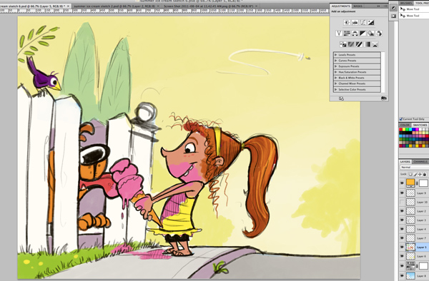The height and width of the screenshot is (281, 429).
Task: Expand Curves Presets list
Action: pos(336,61)
